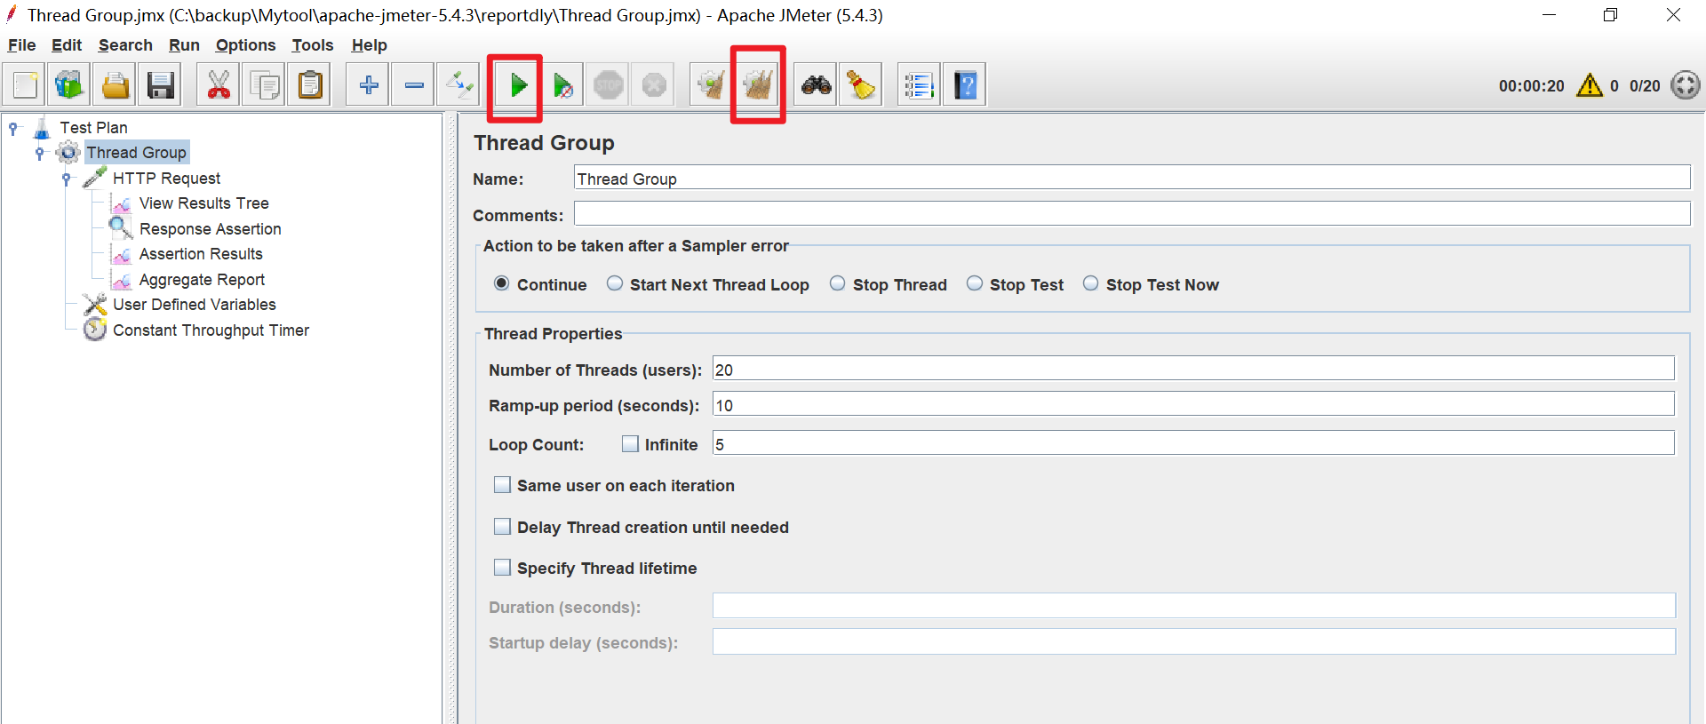The image size is (1706, 724).
Task: Click the New test plan icon
Action: [x=25, y=85]
